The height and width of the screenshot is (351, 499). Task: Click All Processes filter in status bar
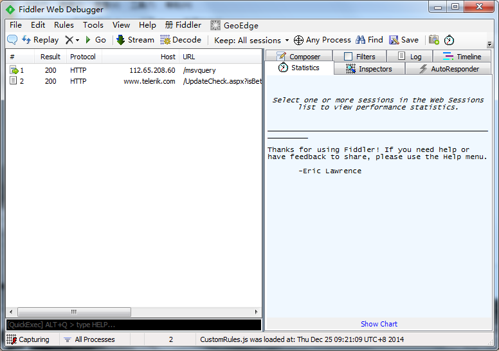click(89, 339)
